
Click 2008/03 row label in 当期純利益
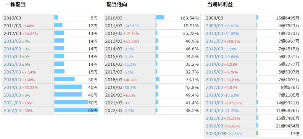coord(215,18)
